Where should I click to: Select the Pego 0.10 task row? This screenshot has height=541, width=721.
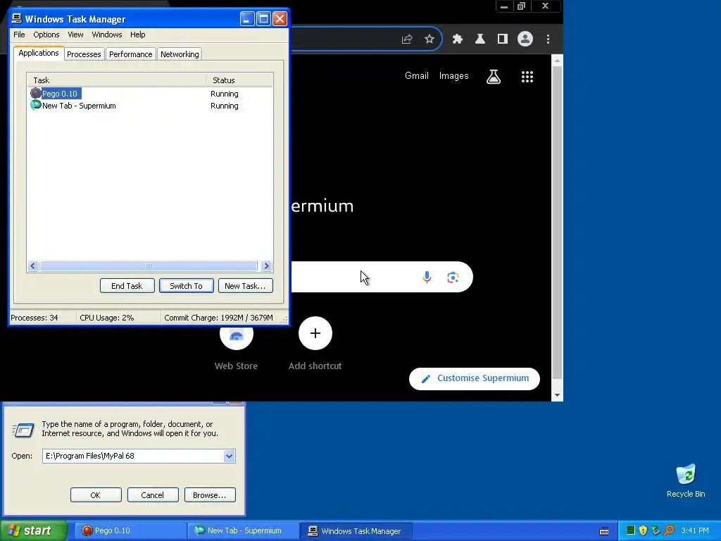click(x=149, y=94)
